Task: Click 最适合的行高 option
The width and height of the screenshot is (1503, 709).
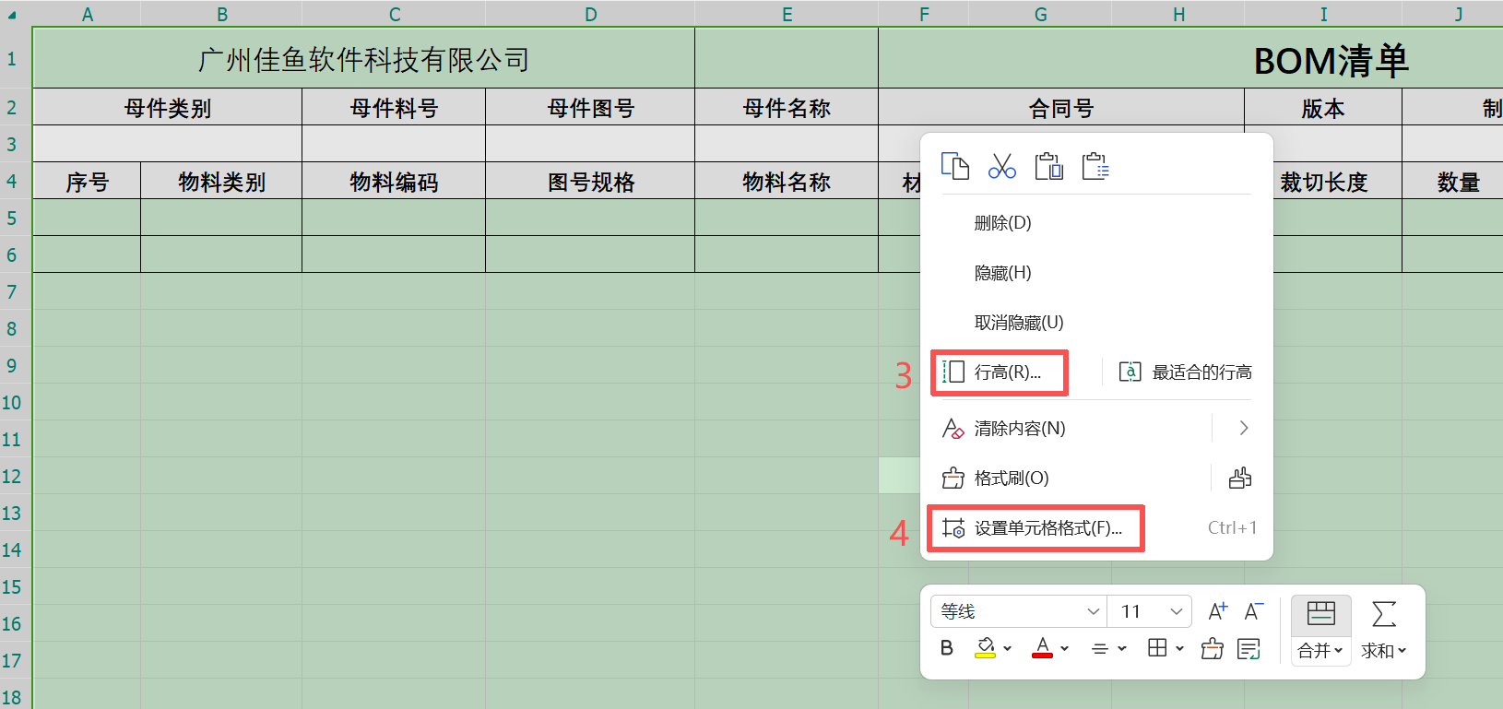Action: click(1186, 372)
